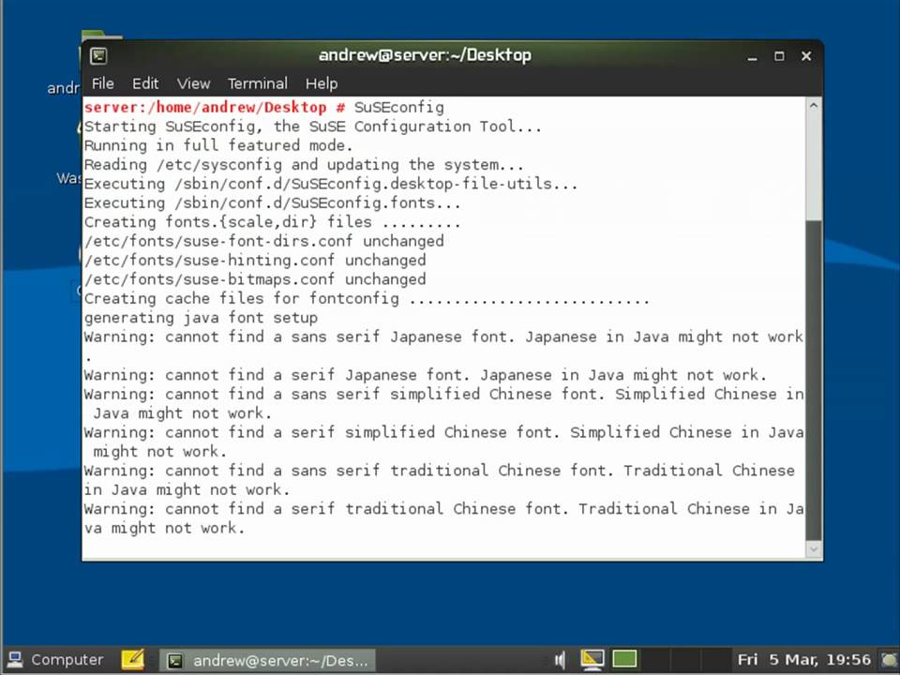Select the andrew@server:~/Des... taskbar window button
This screenshot has width=900, height=675.
coord(267,661)
